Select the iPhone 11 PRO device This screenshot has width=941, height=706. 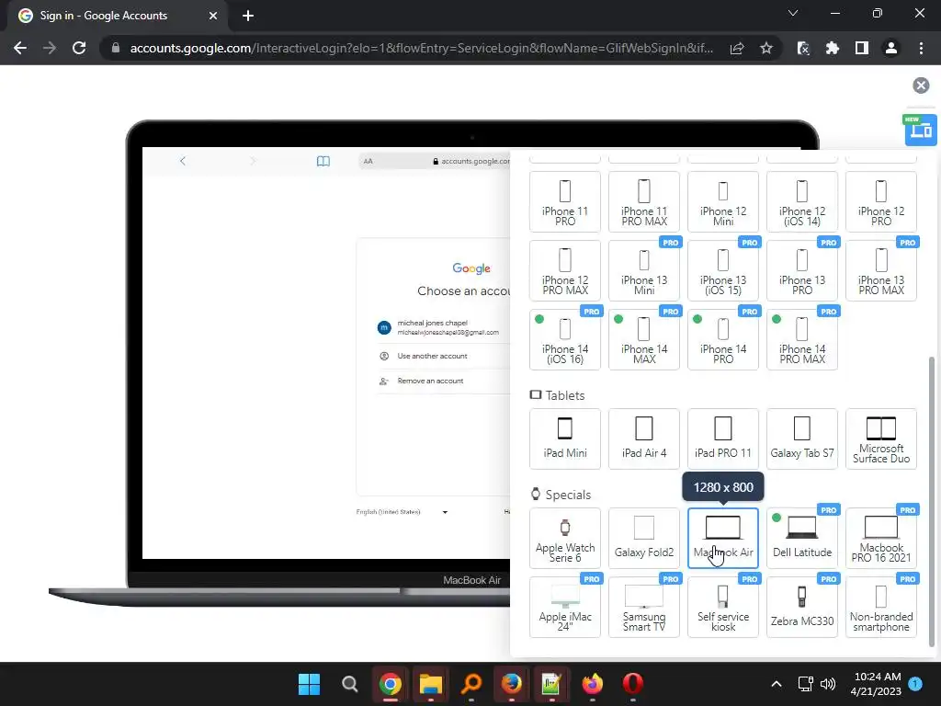click(x=565, y=201)
